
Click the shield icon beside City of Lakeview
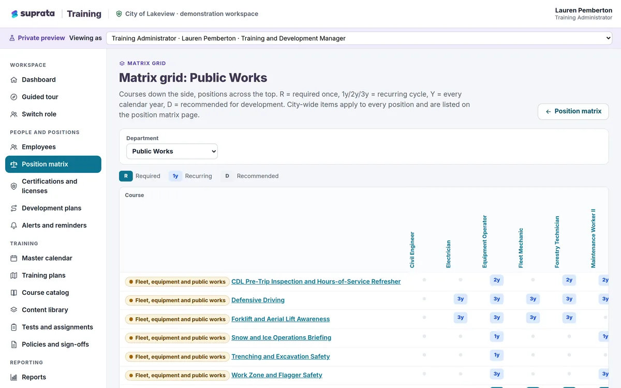pyautogui.click(x=119, y=14)
